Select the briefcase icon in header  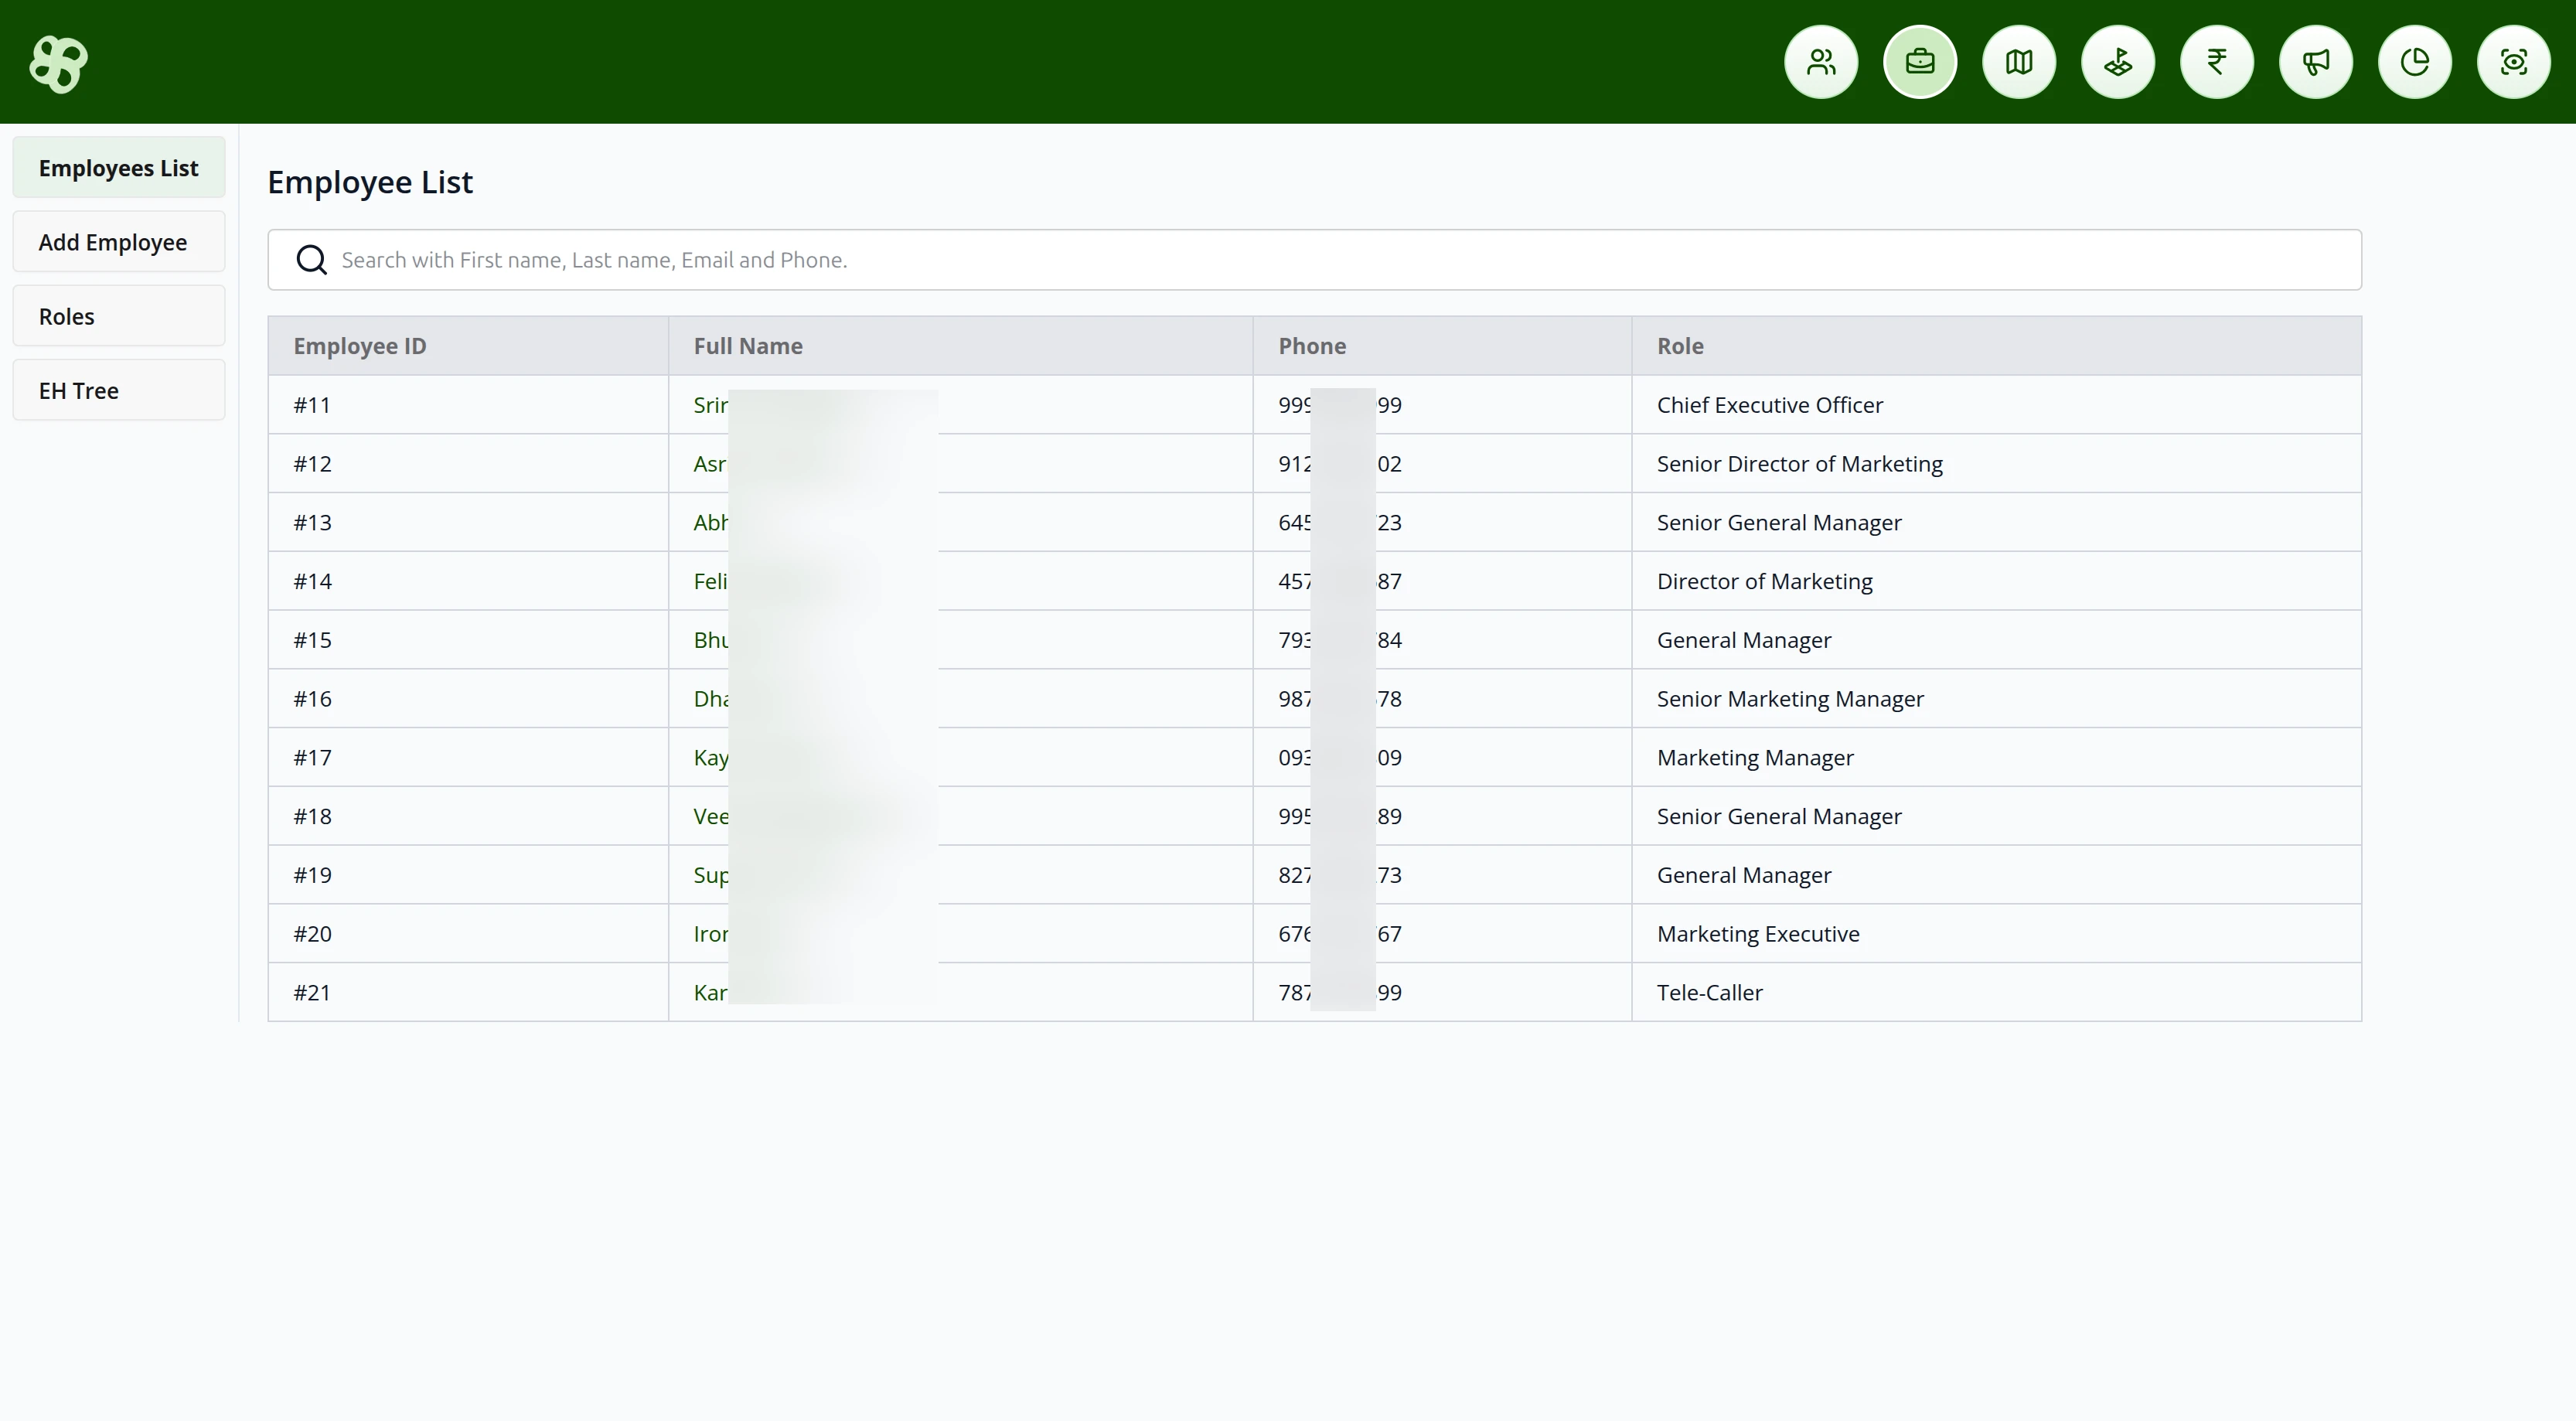(1919, 62)
